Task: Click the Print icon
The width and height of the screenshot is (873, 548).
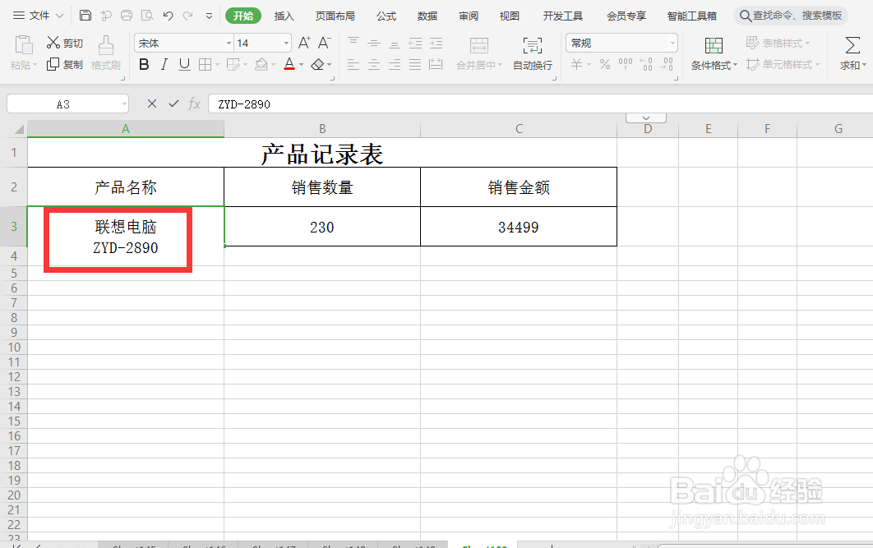Action: (x=127, y=15)
